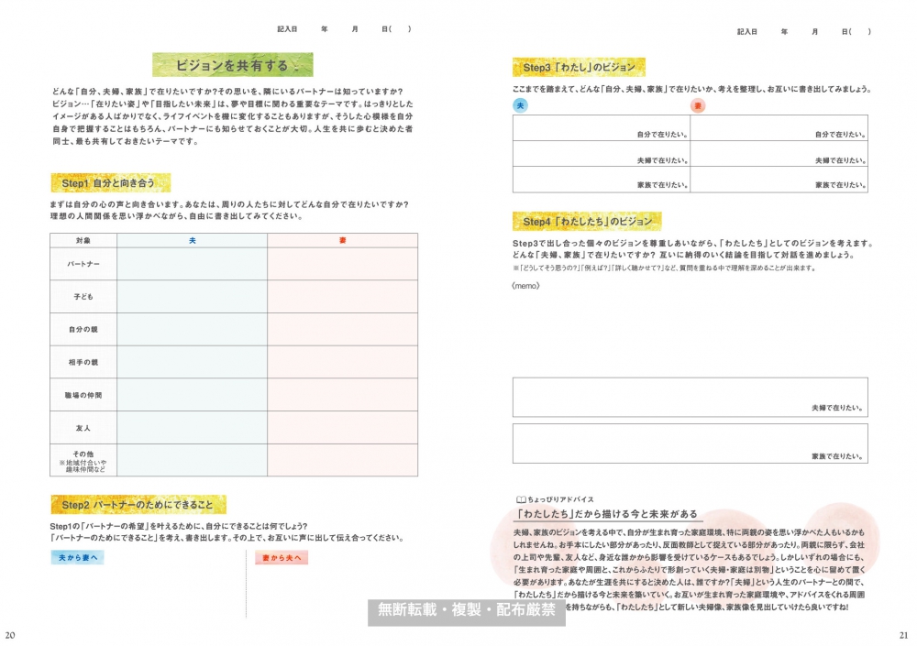Click the wife's cell in the パートナー row
This screenshot has width=917, height=646.
(x=343, y=264)
